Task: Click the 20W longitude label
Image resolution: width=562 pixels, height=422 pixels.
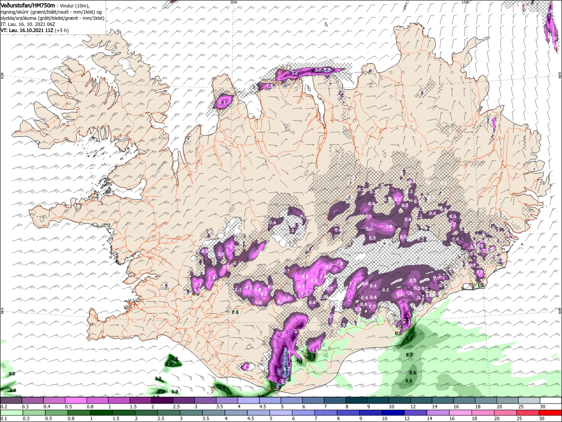Action: click(234, 2)
